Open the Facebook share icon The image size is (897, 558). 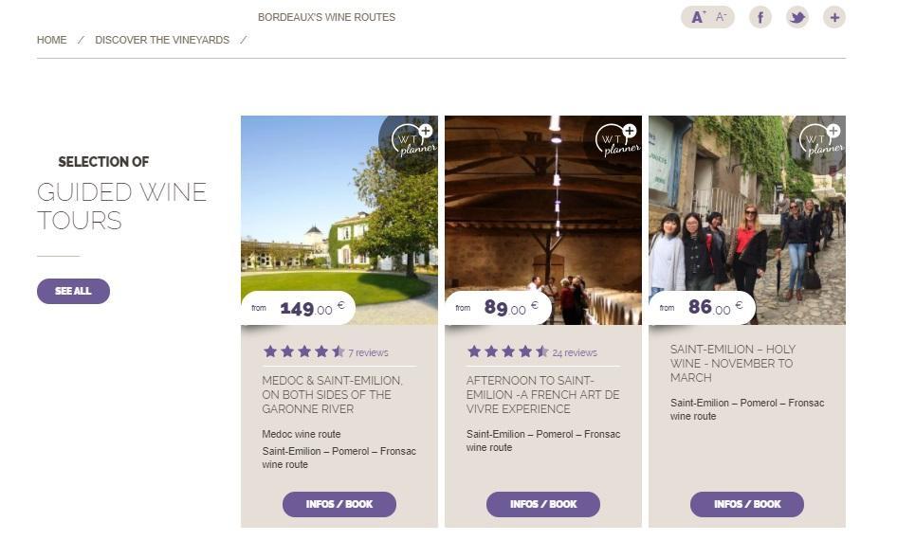[x=760, y=17]
